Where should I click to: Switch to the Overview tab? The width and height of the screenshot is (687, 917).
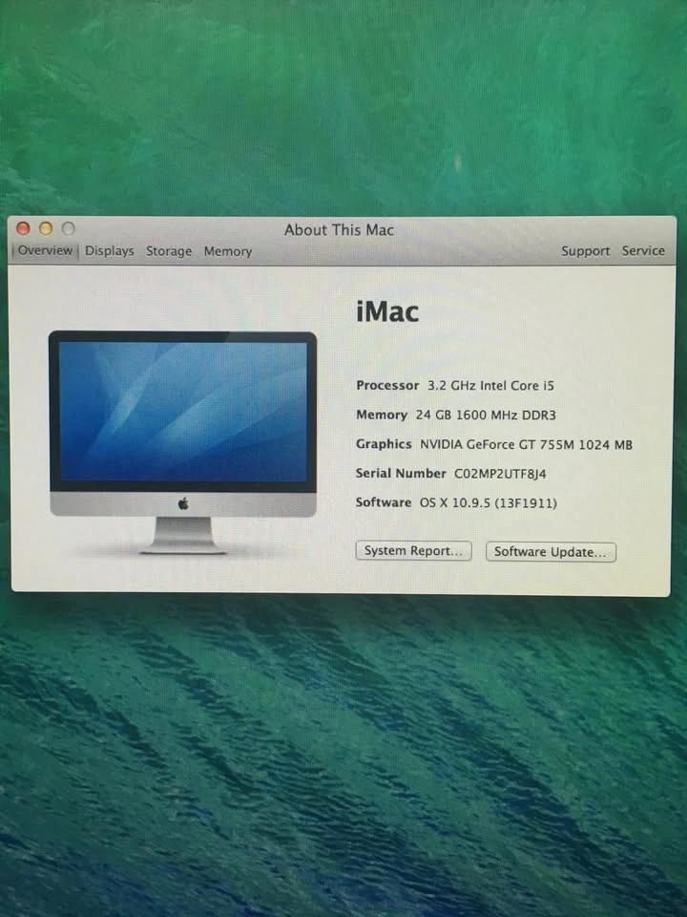tap(45, 251)
